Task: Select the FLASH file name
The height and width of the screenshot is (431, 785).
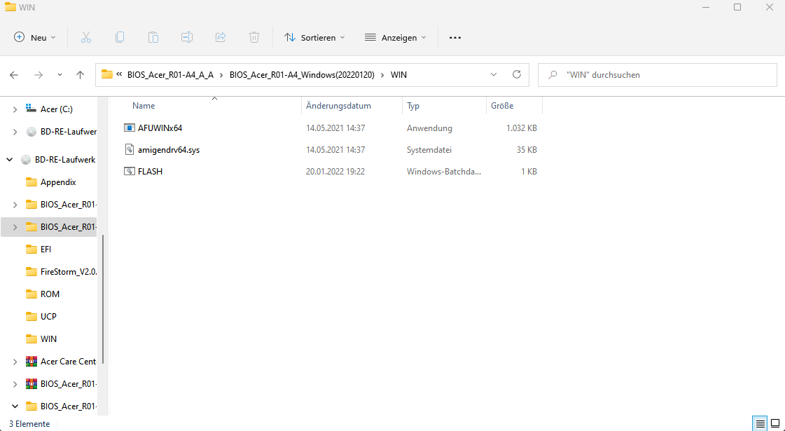Action: (x=150, y=172)
